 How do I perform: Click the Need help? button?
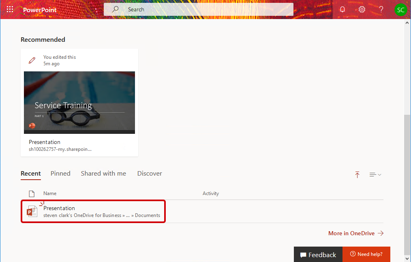click(366, 254)
